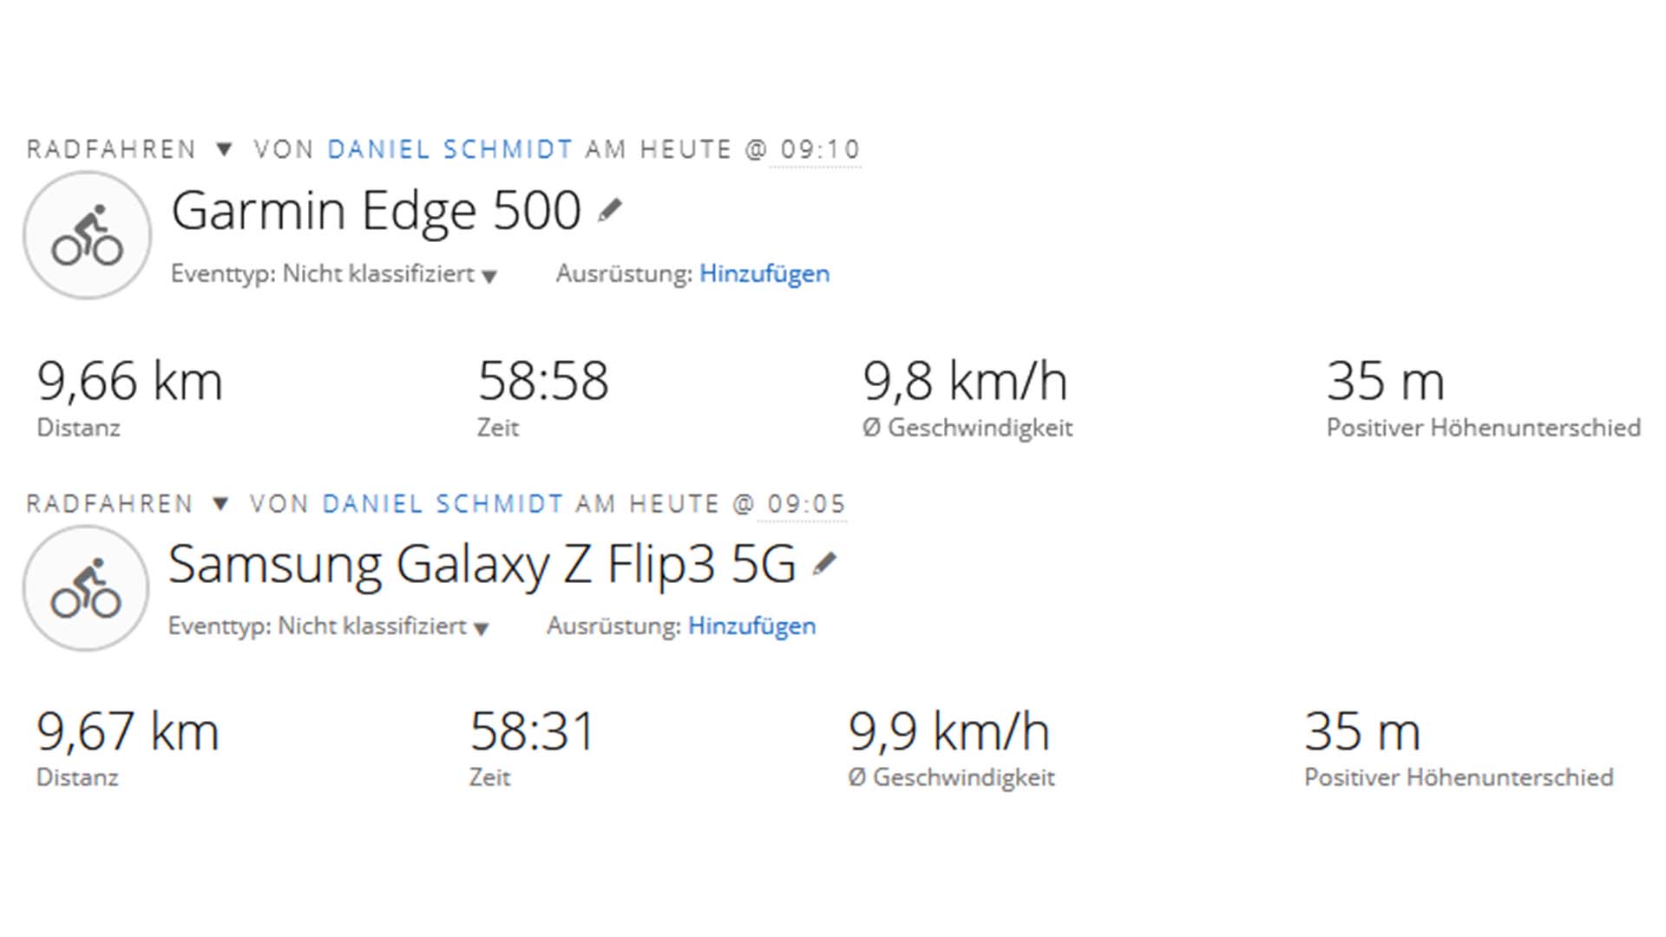
Task: Click the Samsung Galaxy Z Flip3 5G title
Action: 482,564
